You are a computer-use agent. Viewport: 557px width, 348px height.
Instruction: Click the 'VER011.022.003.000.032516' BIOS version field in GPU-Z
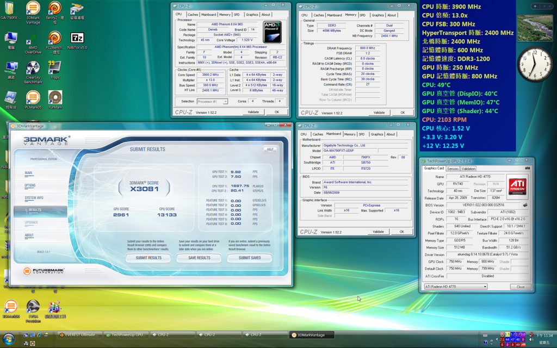tap(484, 205)
